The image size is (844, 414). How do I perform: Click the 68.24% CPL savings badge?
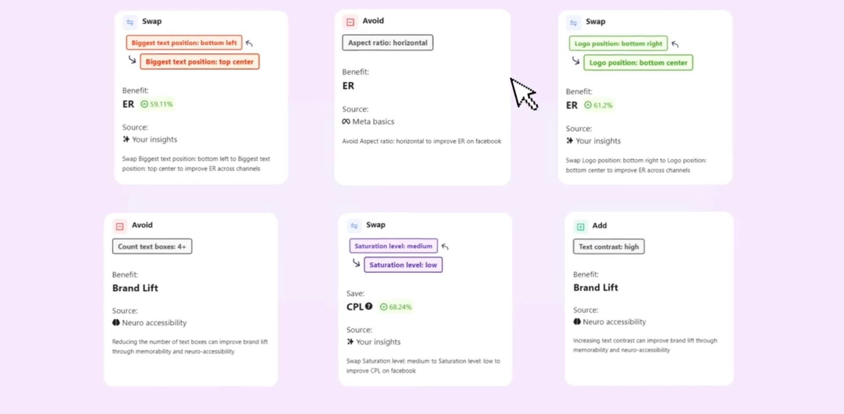tap(396, 307)
